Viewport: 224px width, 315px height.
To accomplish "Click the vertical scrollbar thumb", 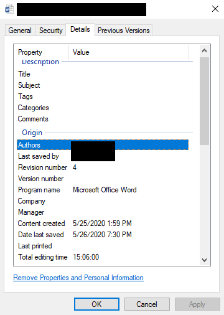I will click(205, 101).
